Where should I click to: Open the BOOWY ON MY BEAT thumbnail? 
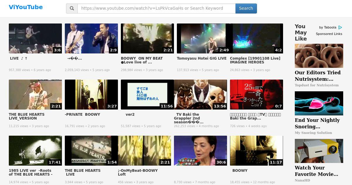pos(147,38)
